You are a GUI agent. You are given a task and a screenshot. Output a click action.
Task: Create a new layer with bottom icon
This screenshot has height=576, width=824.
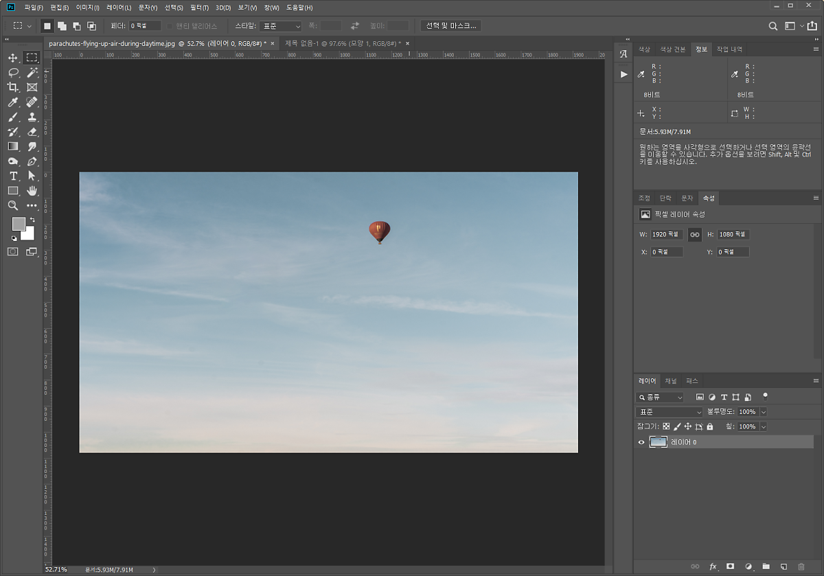click(x=783, y=566)
